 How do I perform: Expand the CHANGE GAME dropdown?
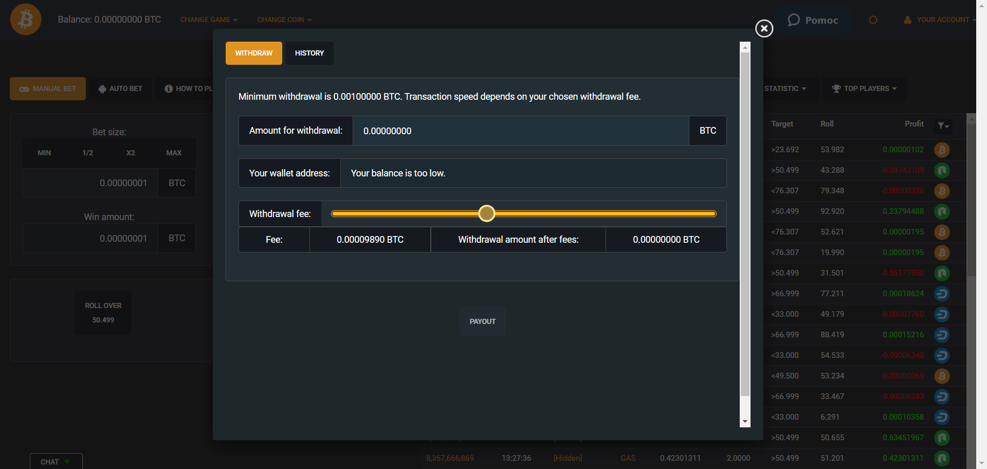pos(209,20)
